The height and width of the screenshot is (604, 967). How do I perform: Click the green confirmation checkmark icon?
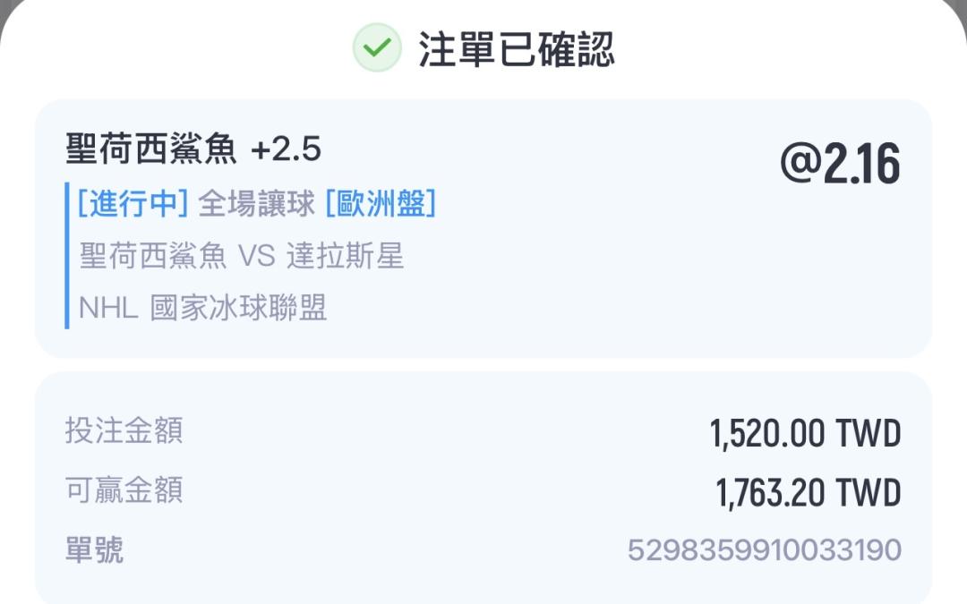pos(377,48)
